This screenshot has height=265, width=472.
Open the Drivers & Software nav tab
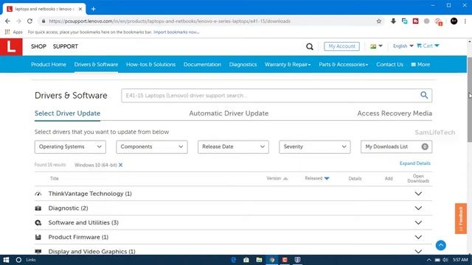tap(96, 64)
